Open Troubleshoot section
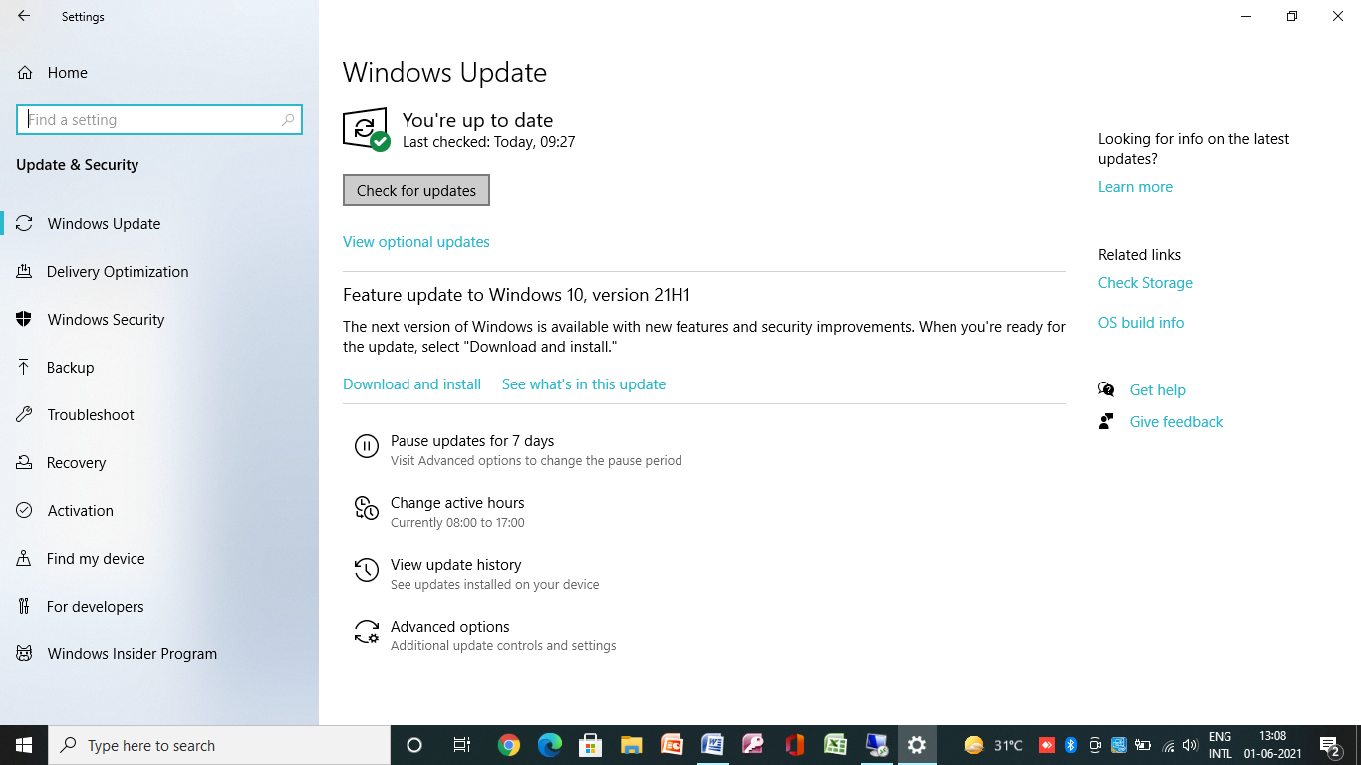 (159, 414)
